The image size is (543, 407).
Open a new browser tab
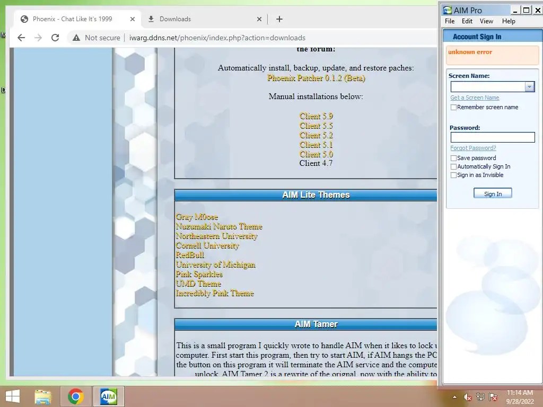pyautogui.click(x=279, y=19)
